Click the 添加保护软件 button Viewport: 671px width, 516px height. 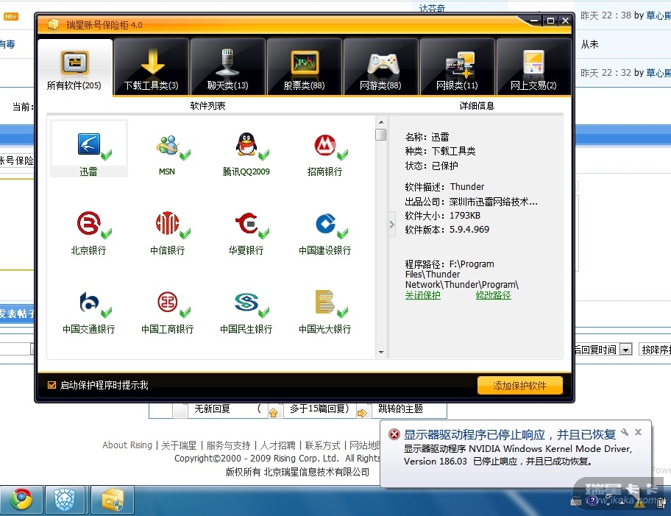[x=519, y=386]
